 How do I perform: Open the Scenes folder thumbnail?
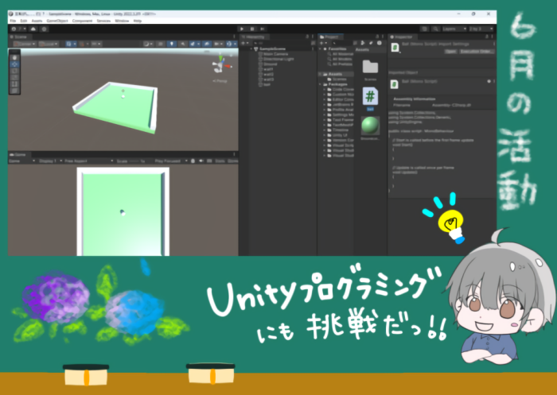tap(369, 68)
